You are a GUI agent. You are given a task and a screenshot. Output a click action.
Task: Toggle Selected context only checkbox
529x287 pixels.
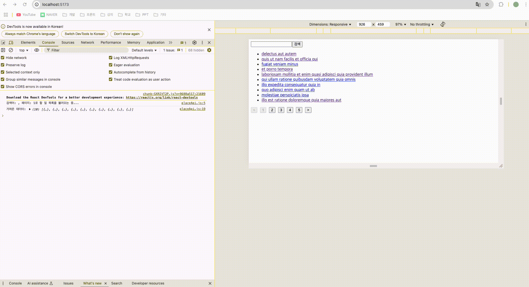(3, 72)
